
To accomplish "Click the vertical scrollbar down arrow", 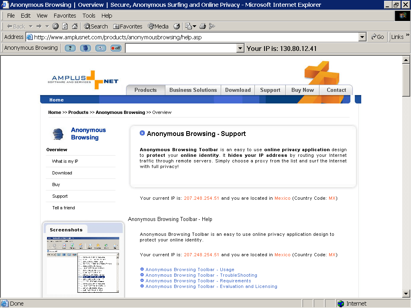I will [406, 294].
